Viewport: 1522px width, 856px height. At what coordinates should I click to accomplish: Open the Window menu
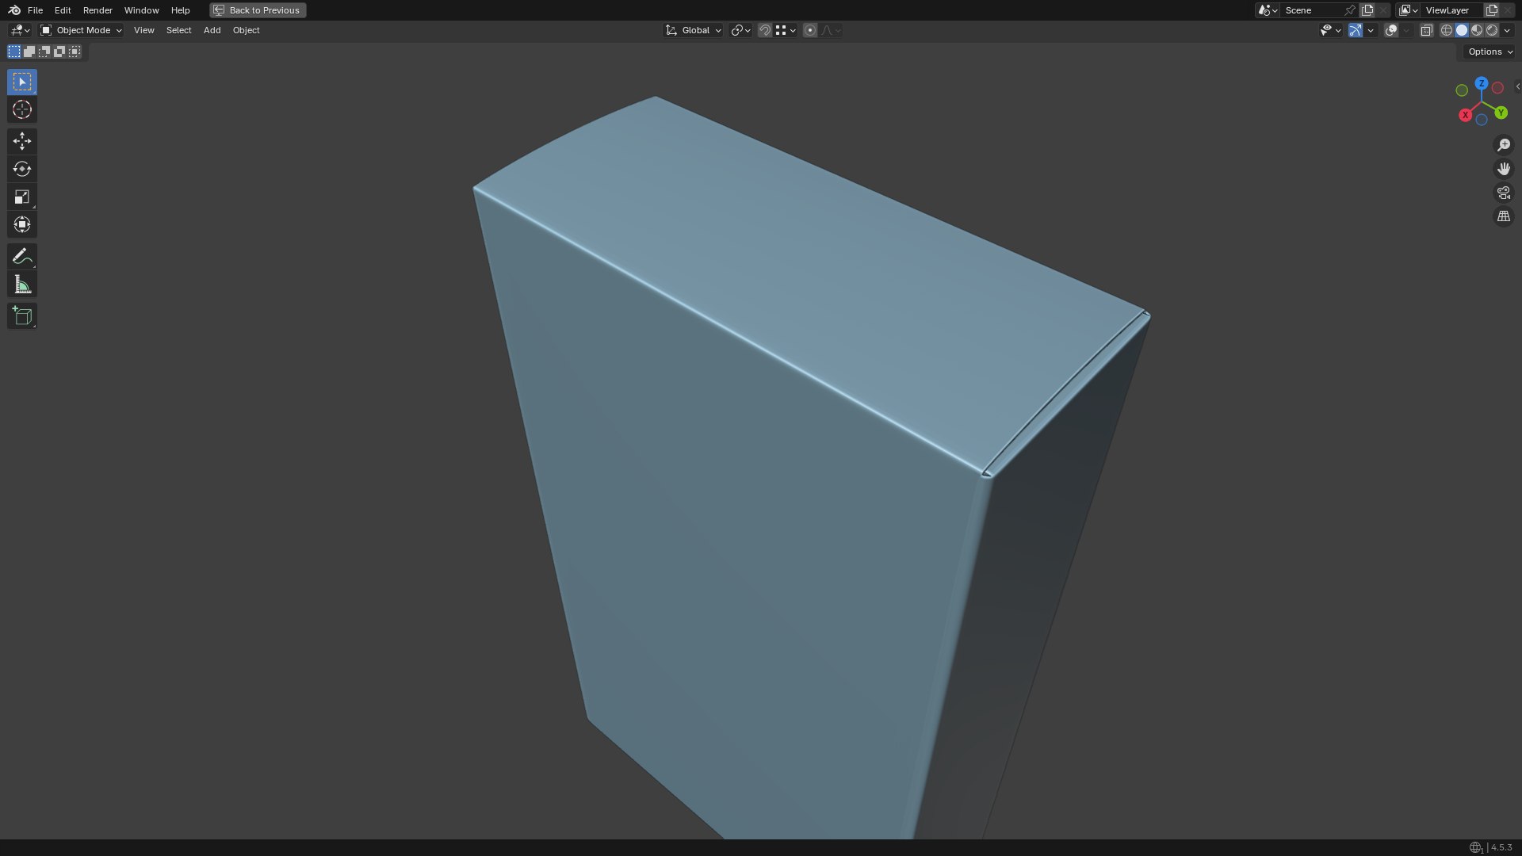pyautogui.click(x=141, y=10)
